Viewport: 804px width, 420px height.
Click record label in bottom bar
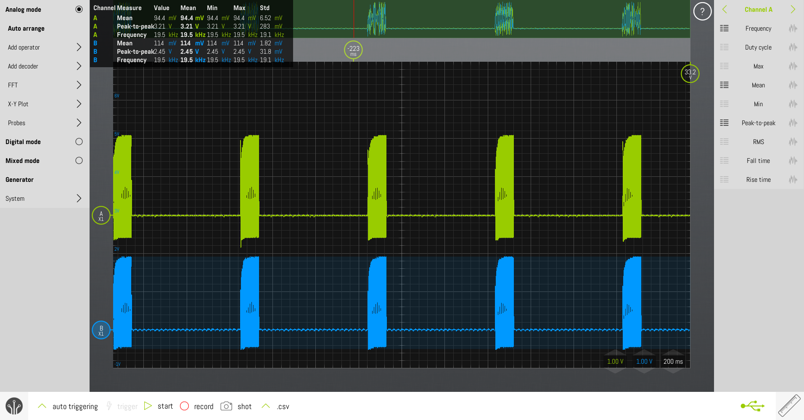pyautogui.click(x=204, y=406)
